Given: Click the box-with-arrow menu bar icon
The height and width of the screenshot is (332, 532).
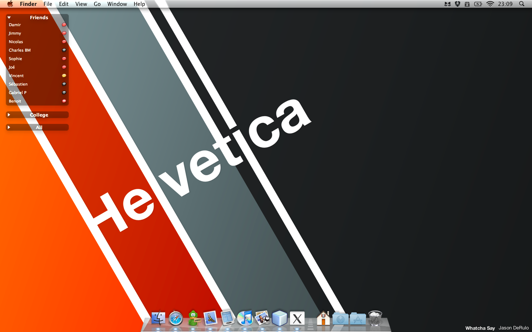Looking at the screenshot, I should click(x=467, y=4).
